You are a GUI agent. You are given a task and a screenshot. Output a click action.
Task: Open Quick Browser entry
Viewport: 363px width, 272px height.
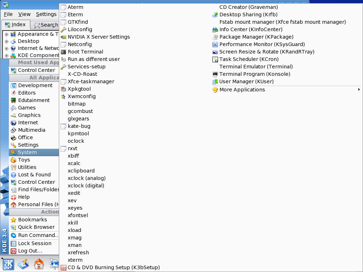click(34, 227)
